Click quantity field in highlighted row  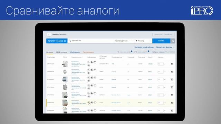tap(160, 103)
